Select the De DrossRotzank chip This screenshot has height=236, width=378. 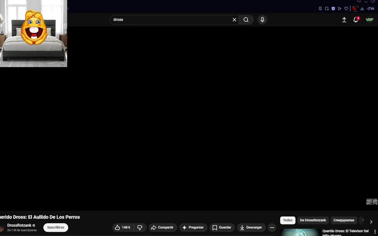click(x=313, y=220)
